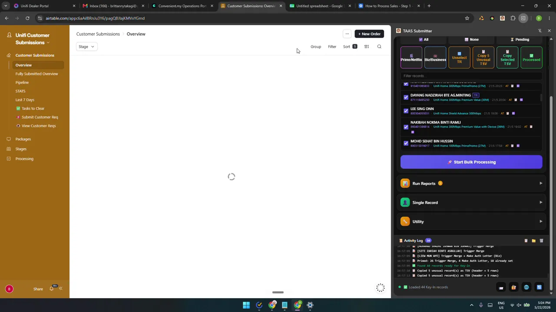The width and height of the screenshot is (556, 312).
Task: Click the card icon in TAAS footer
Action: [x=501, y=287]
